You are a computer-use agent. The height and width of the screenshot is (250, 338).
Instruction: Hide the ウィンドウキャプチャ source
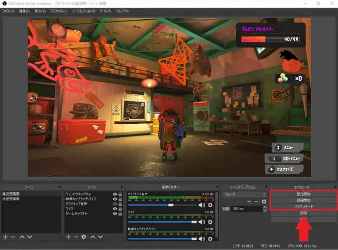pyautogui.click(x=115, y=194)
